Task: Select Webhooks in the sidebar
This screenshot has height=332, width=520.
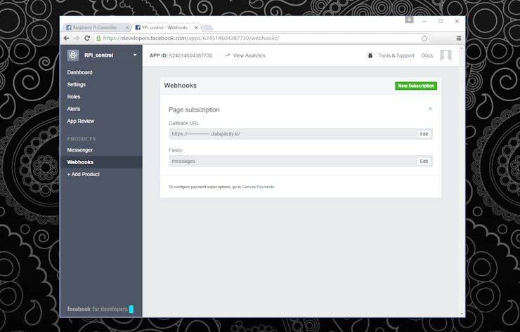Action: point(80,162)
